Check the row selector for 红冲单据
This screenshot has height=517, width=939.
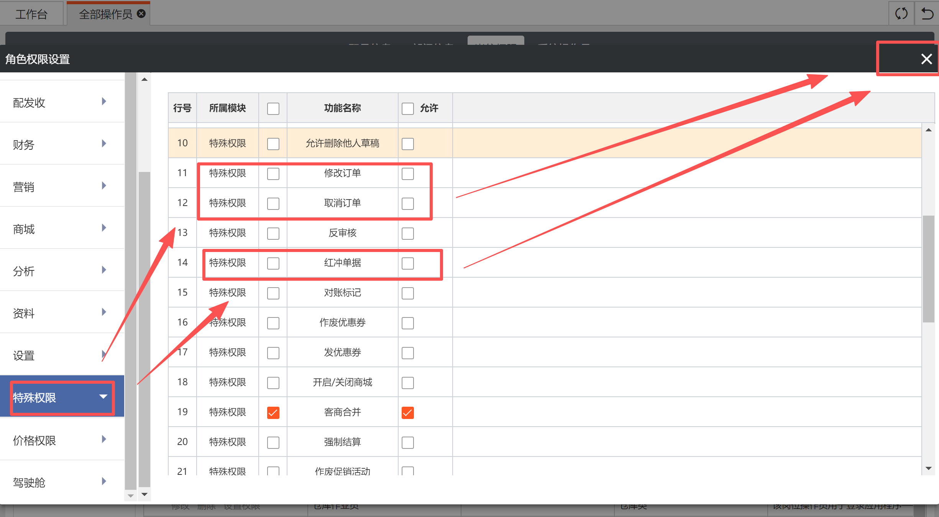click(x=273, y=263)
